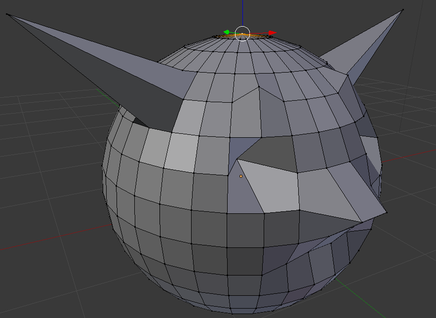Image resolution: width=436 pixels, height=318 pixels.
Task: Select the tip vertex of the lower right spike
Action: 387,212
